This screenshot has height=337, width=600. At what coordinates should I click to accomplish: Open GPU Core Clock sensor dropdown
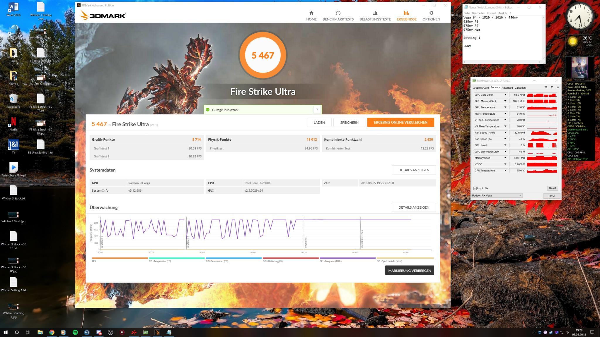[x=505, y=95]
